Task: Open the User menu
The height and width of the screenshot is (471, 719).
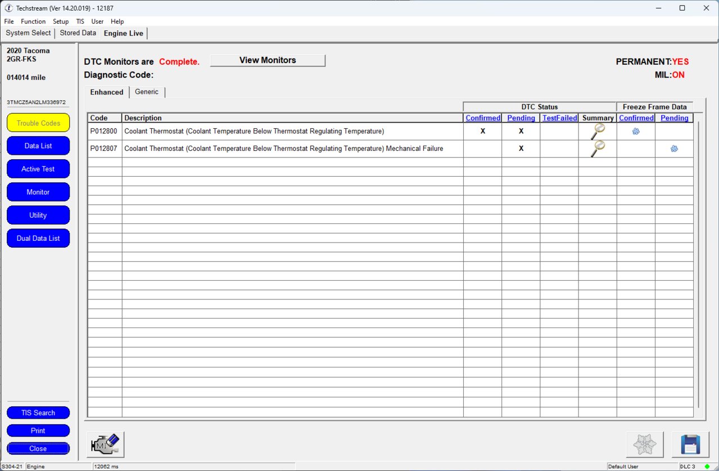Action: [97, 21]
